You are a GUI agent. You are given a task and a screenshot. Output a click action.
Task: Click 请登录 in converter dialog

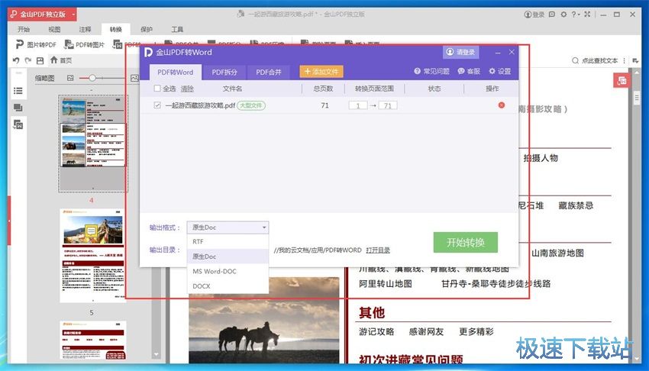point(460,52)
